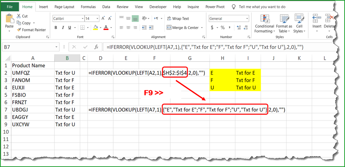
Task: Switch to the Data tab
Action: tap(106, 7)
